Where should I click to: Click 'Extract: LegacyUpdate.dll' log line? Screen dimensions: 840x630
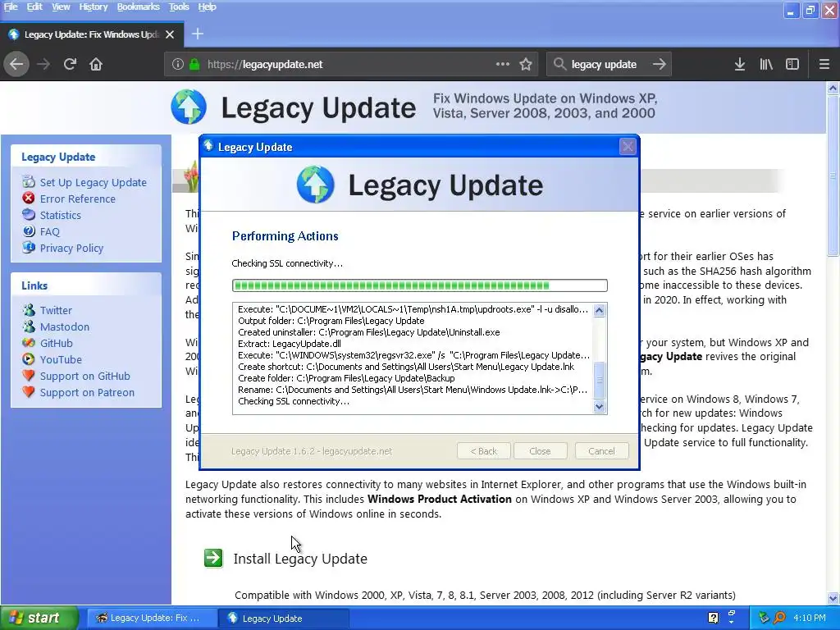[x=290, y=344]
